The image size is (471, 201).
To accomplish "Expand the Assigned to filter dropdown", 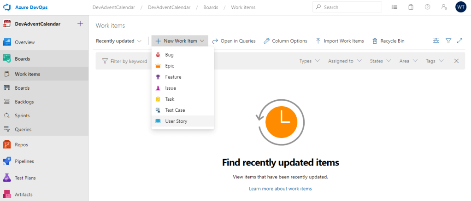I will [x=345, y=61].
